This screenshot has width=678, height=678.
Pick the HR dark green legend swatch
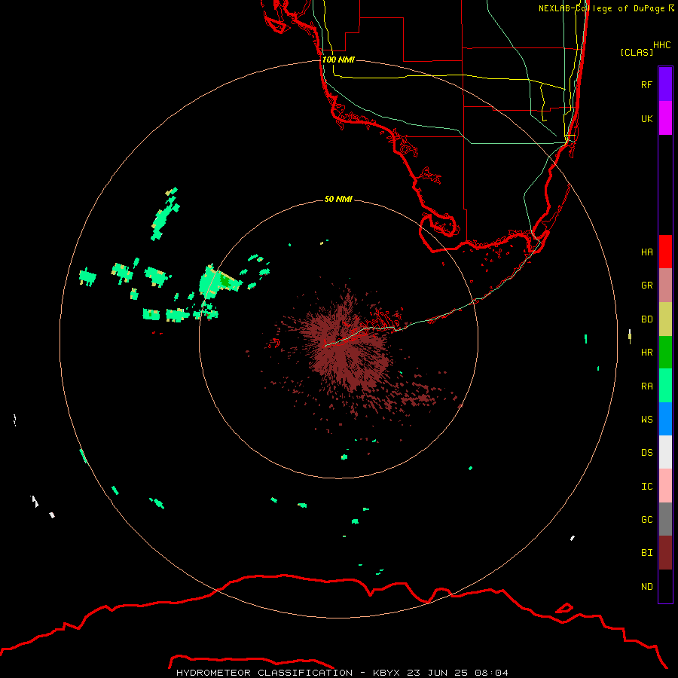pos(665,353)
